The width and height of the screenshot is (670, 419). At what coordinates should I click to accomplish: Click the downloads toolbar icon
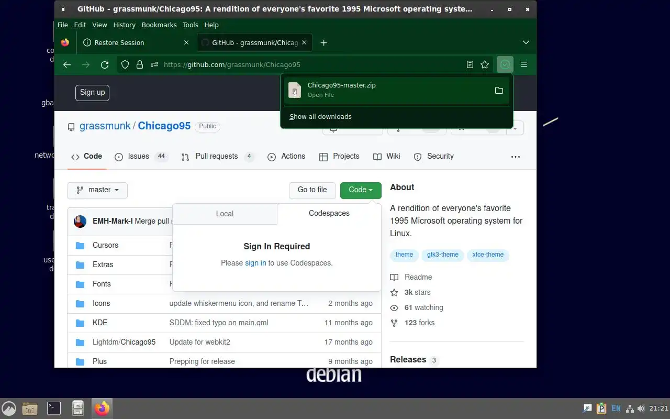tap(505, 64)
